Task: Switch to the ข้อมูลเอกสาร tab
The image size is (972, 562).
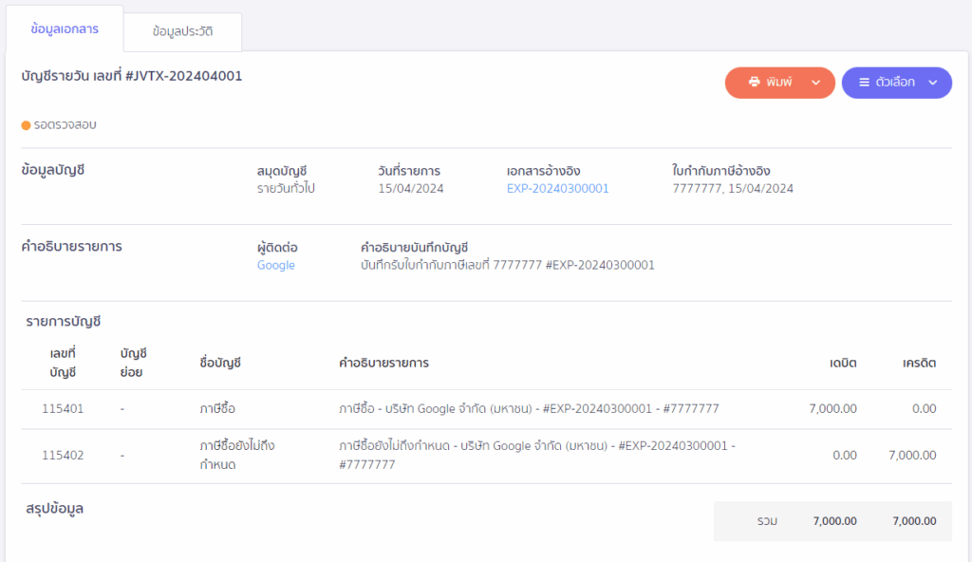Action: [65, 28]
